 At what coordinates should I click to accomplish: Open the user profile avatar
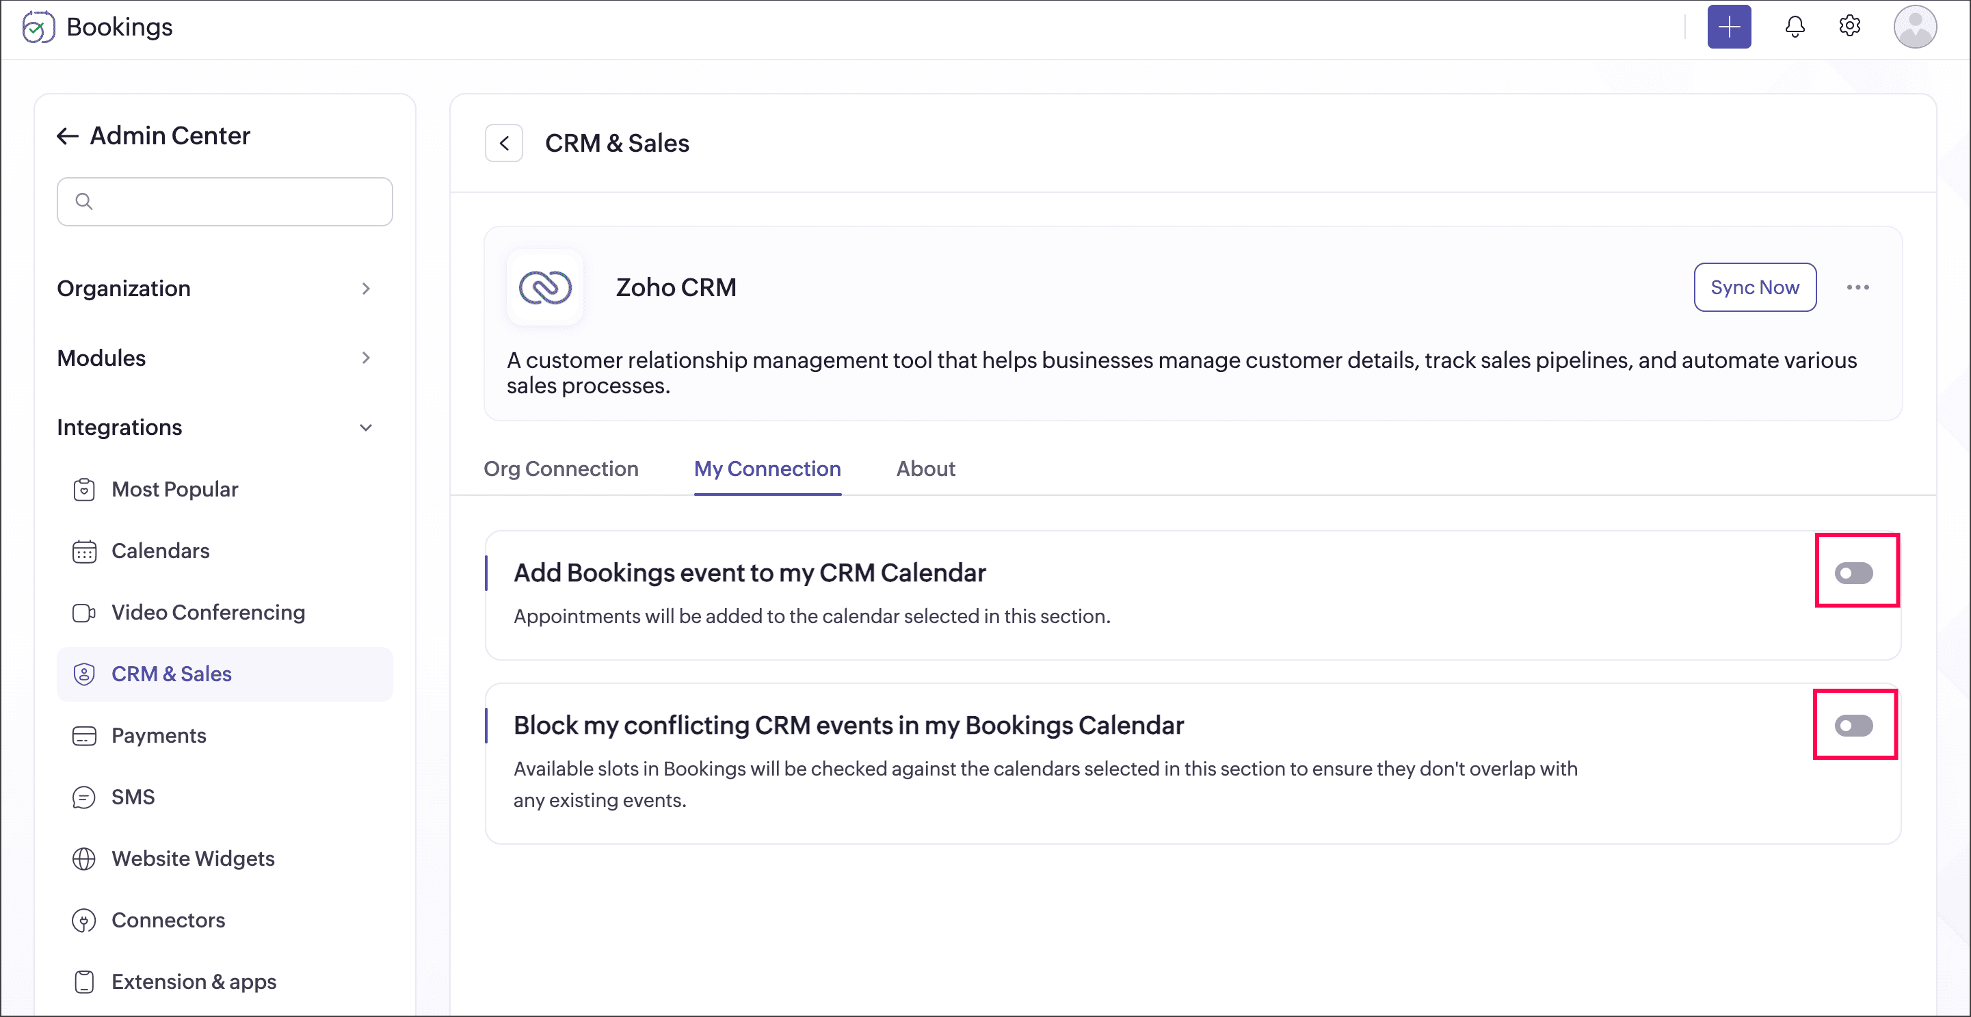(1914, 27)
